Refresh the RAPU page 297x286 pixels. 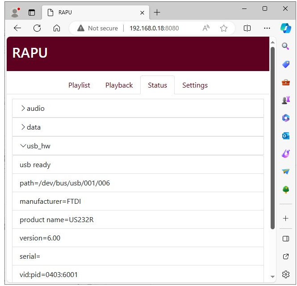click(x=37, y=28)
